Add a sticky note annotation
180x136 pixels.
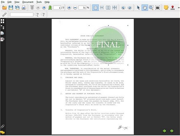tap(166, 8)
